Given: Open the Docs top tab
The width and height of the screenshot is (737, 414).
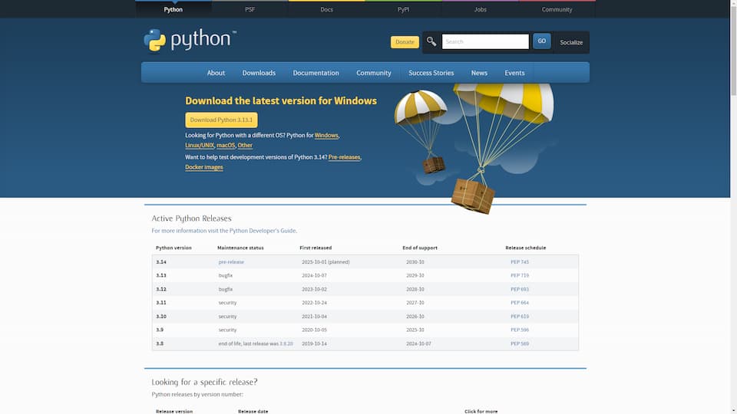Looking at the screenshot, I should click(x=327, y=9).
